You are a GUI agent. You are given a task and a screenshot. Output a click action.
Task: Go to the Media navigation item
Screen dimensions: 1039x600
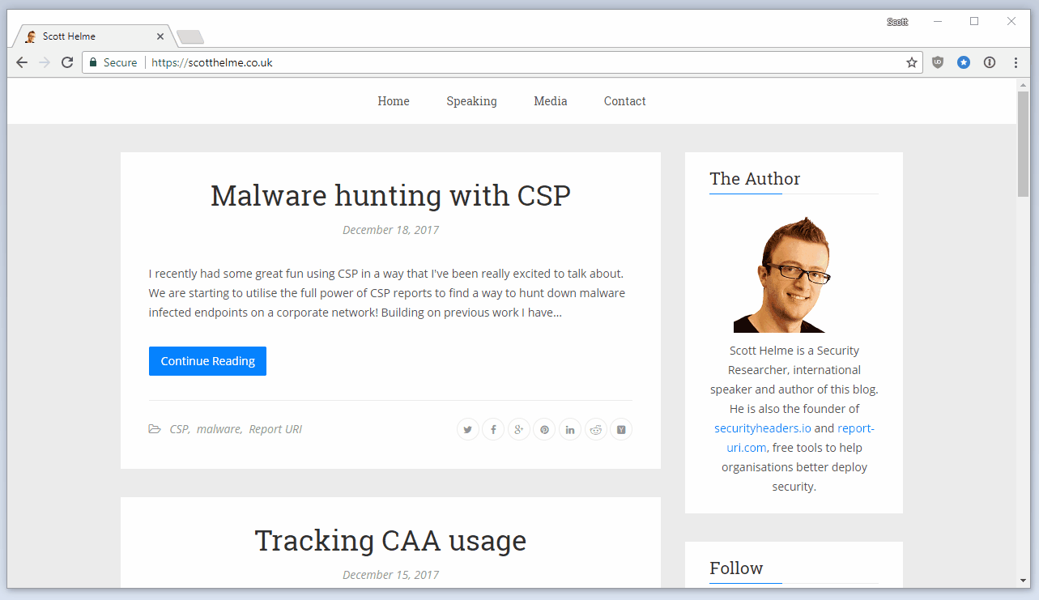click(550, 101)
